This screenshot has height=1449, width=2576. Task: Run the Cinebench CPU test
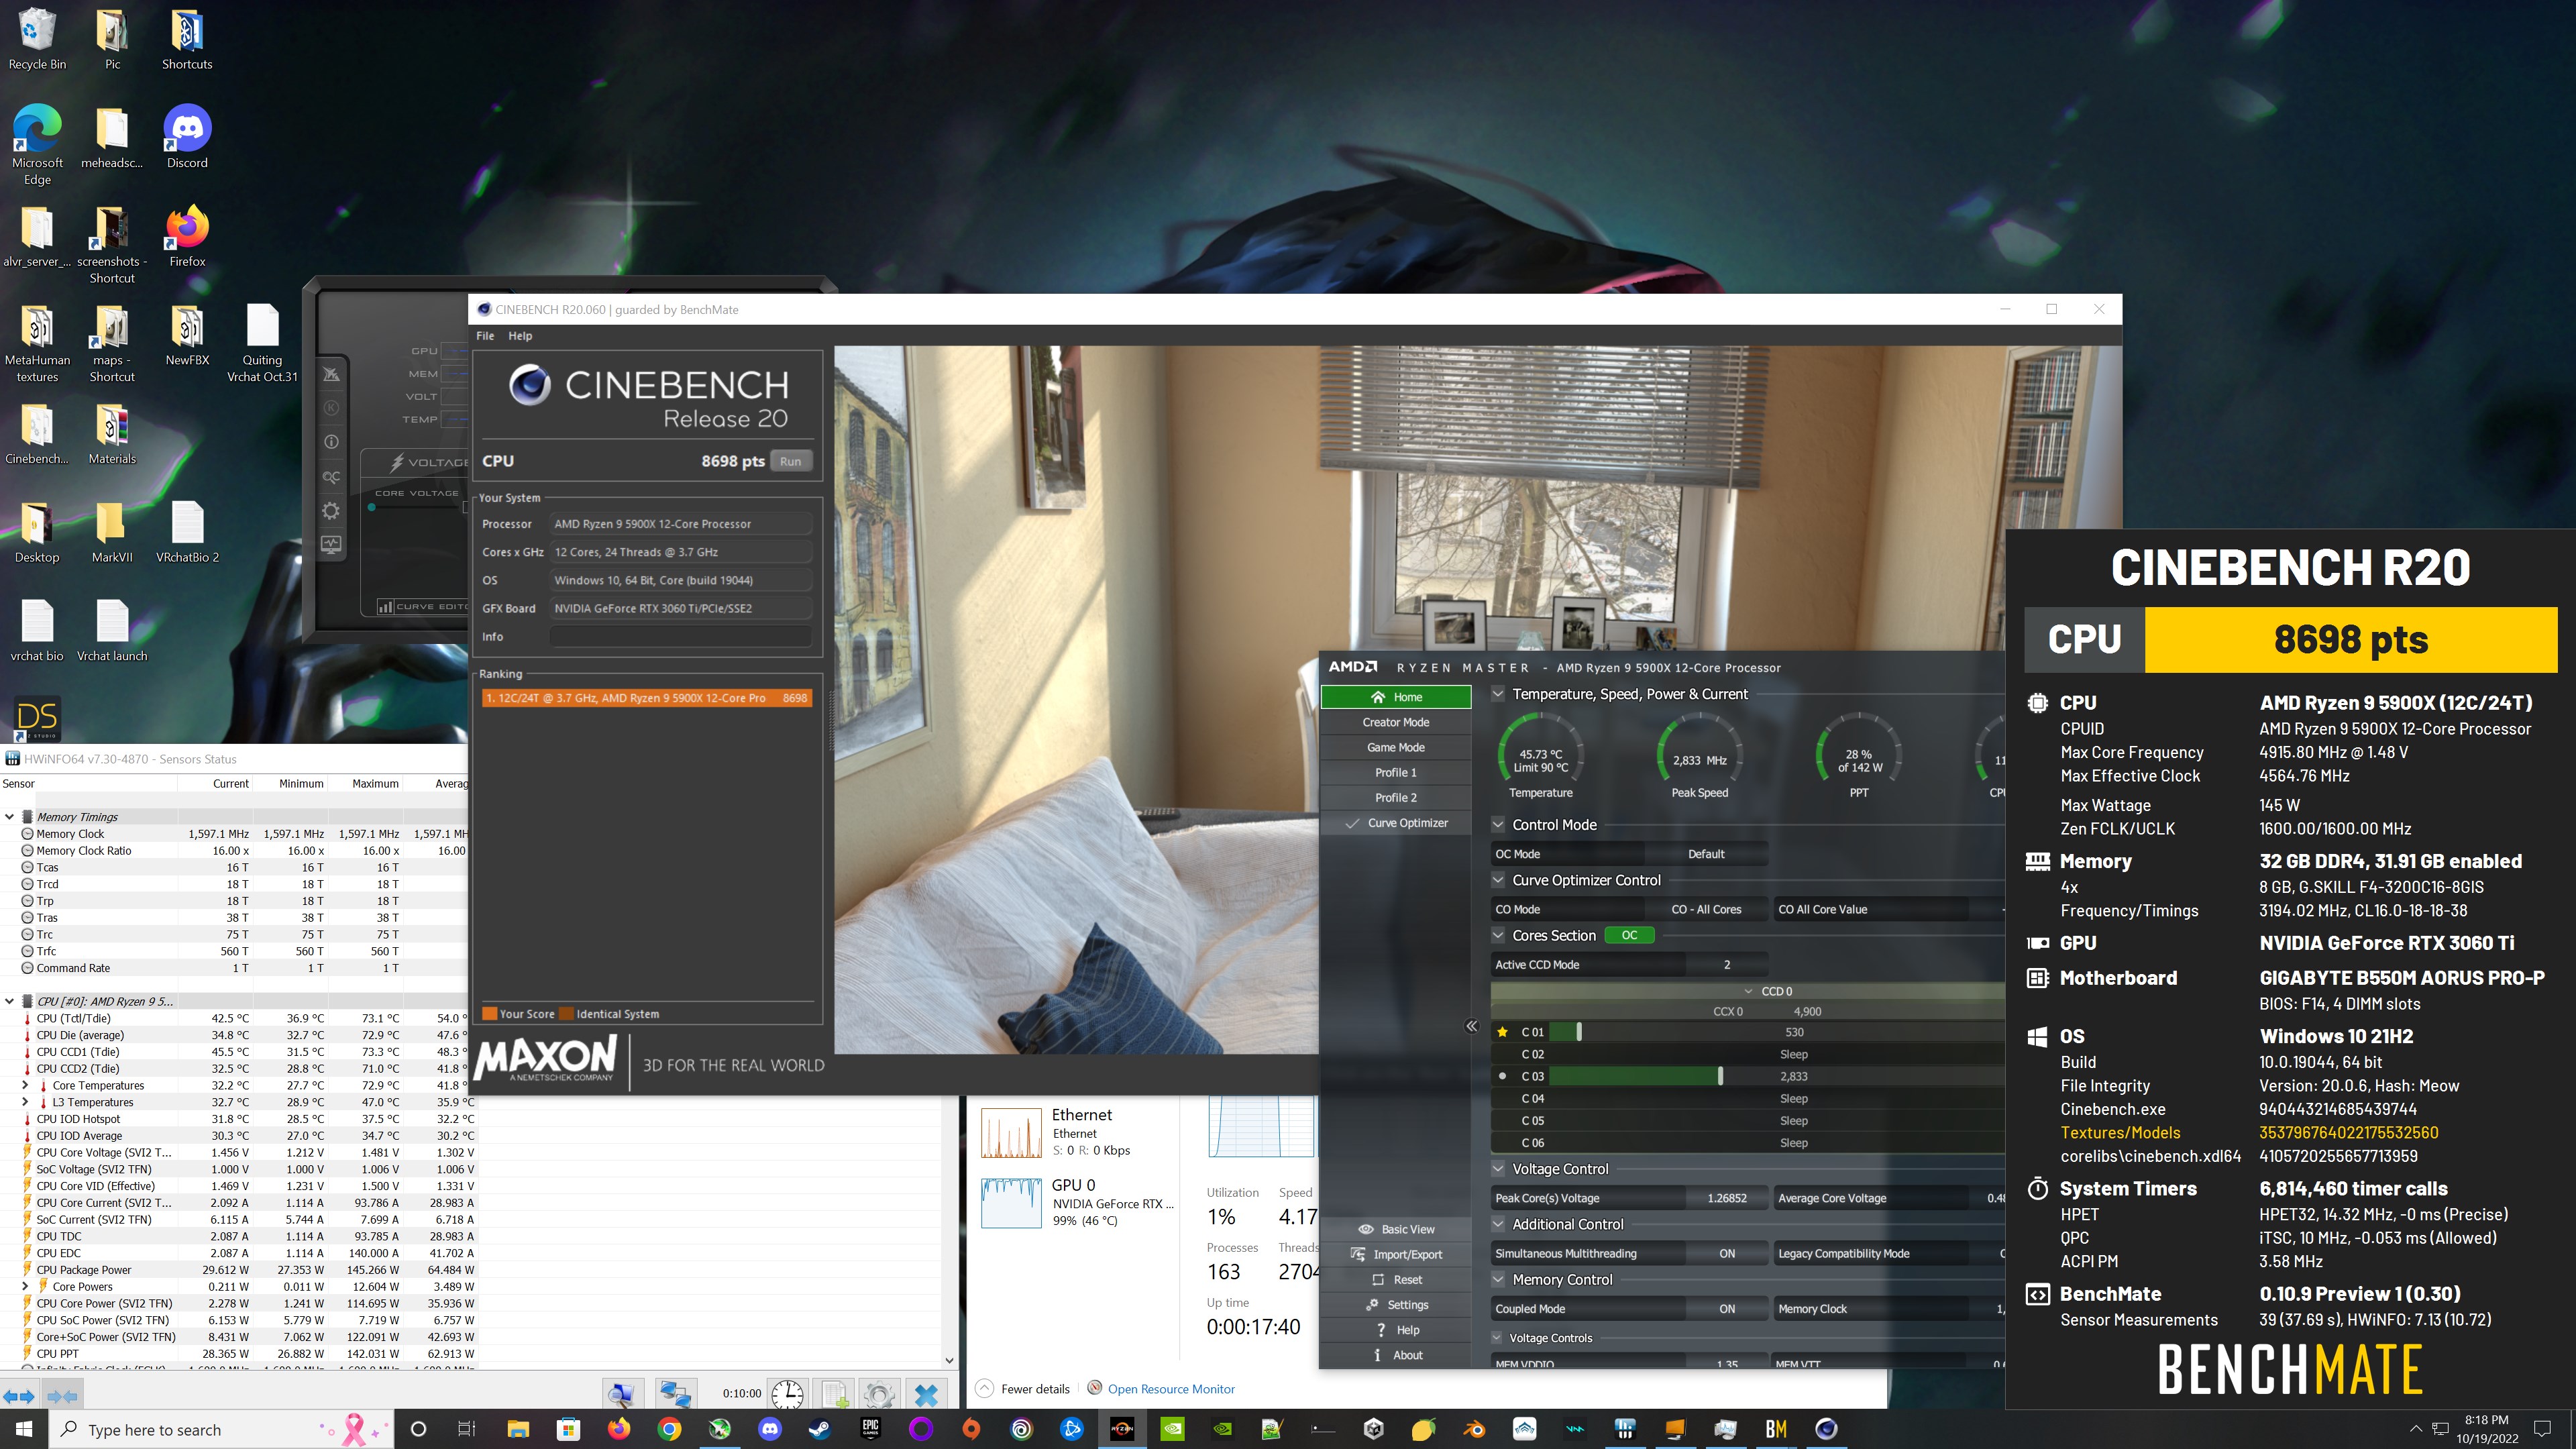point(790,461)
